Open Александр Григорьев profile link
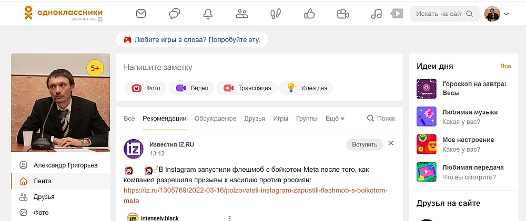Viewport: 526px width, 221px height. coord(65,165)
